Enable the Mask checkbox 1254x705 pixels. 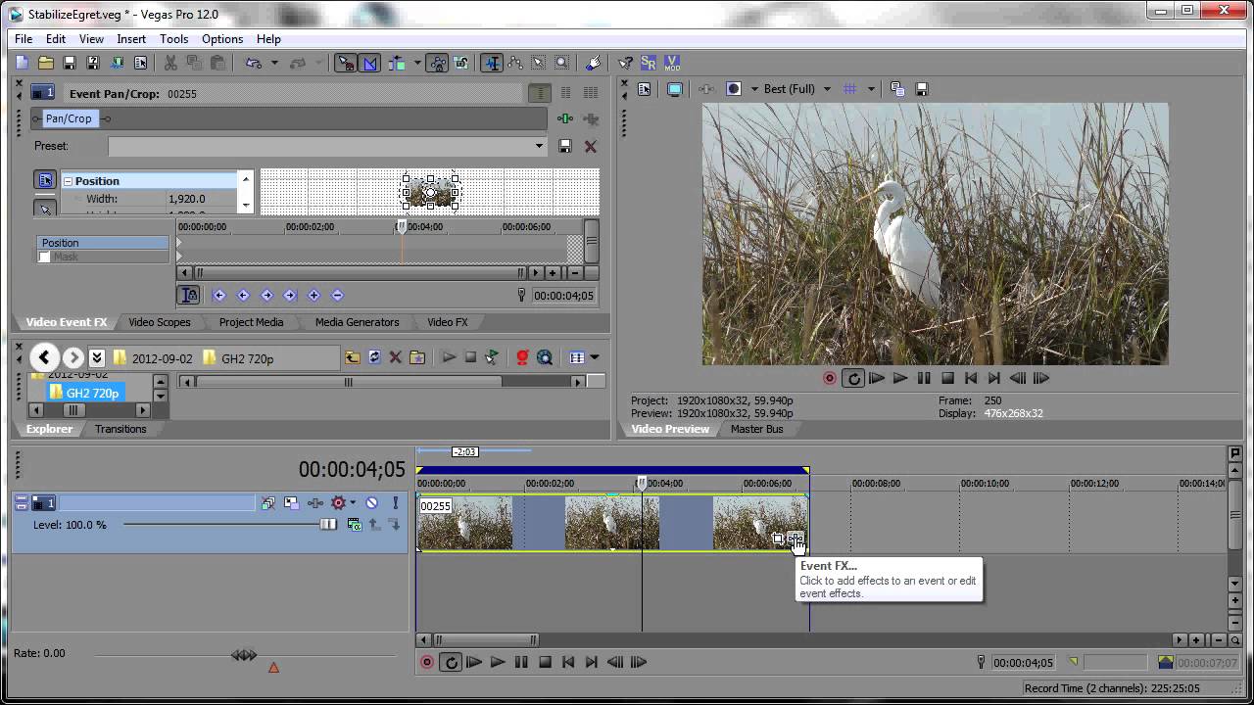(44, 257)
